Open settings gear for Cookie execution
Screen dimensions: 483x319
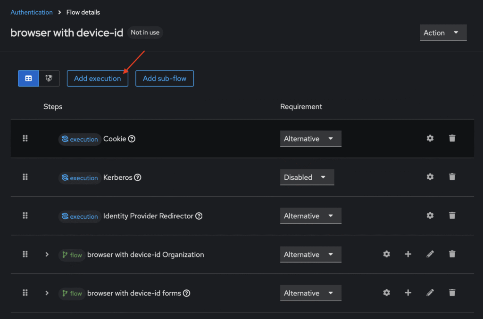pos(430,138)
